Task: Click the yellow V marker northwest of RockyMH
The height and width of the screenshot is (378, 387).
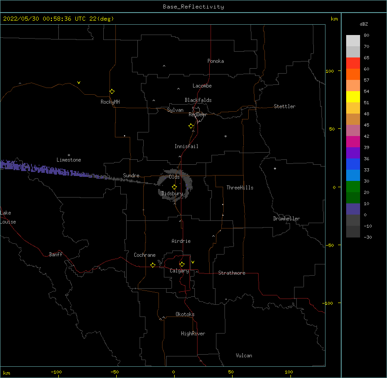Action: (79, 83)
